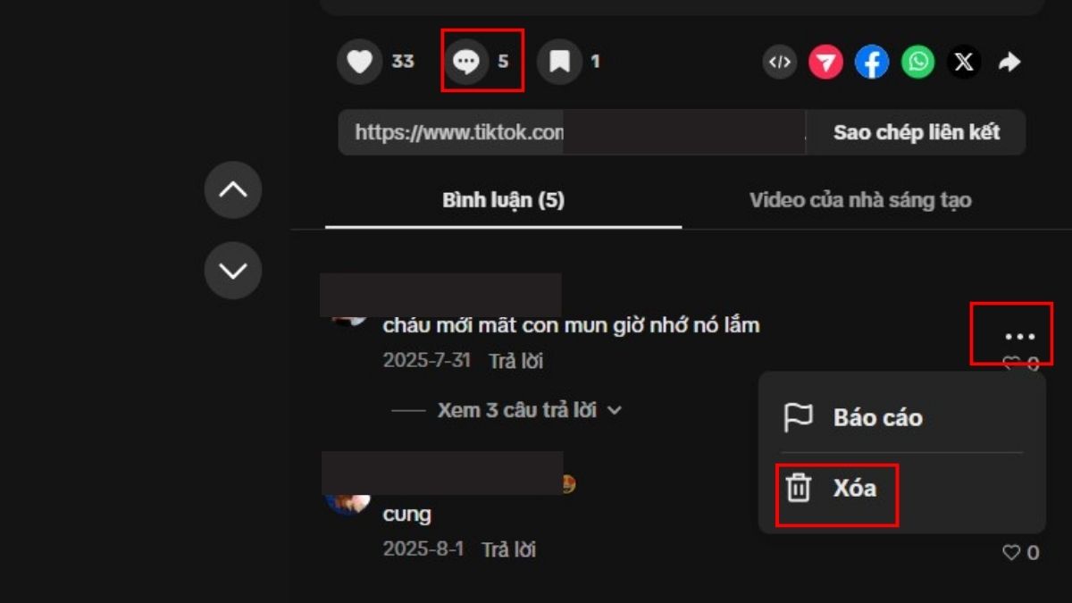The width and height of the screenshot is (1072, 603).
Task: Click comment text 'cháu mới mất con mun giờ nhớ nó lắm'
Action: [x=571, y=325]
